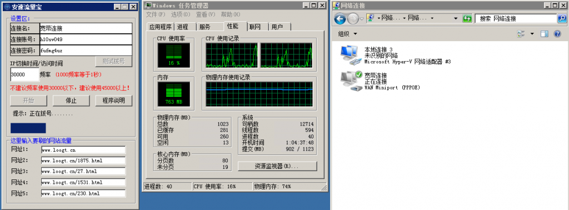
Task: Click the 网址1 field www.loogt.cn
Action: pos(83,150)
